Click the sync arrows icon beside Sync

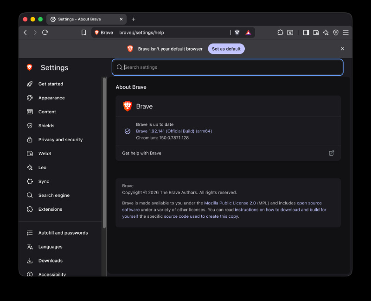click(x=30, y=182)
